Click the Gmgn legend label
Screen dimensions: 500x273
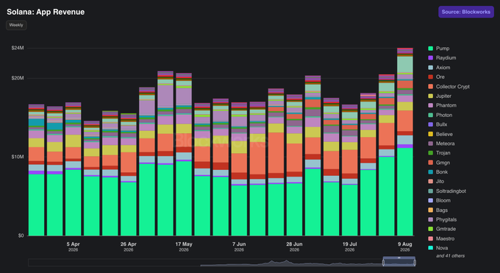point(443,163)
